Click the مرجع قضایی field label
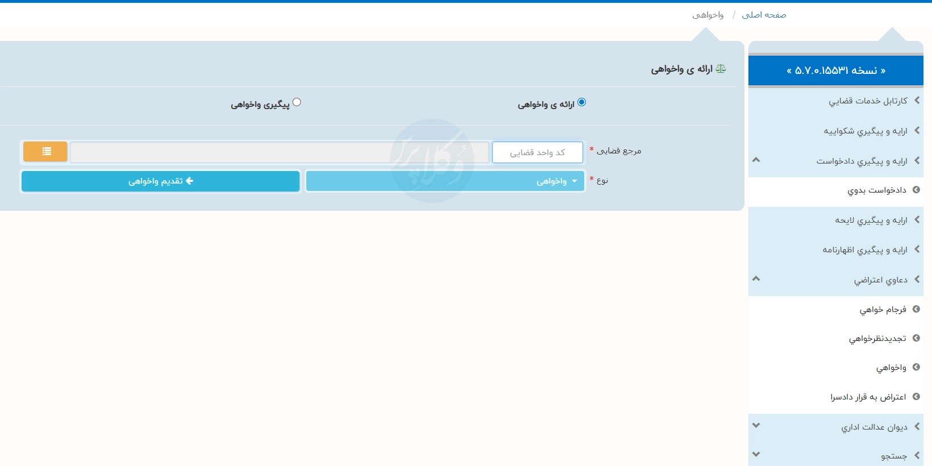The width and height of the screenshot is (932, 466). (619, 151)
